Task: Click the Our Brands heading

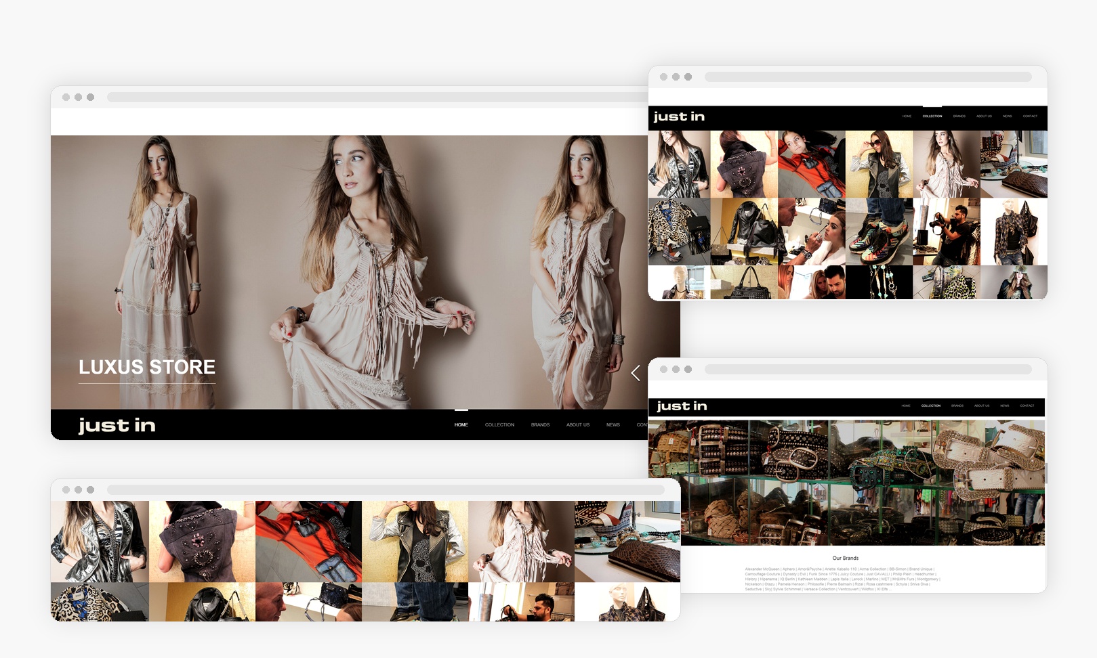Action: coord(846,558)
